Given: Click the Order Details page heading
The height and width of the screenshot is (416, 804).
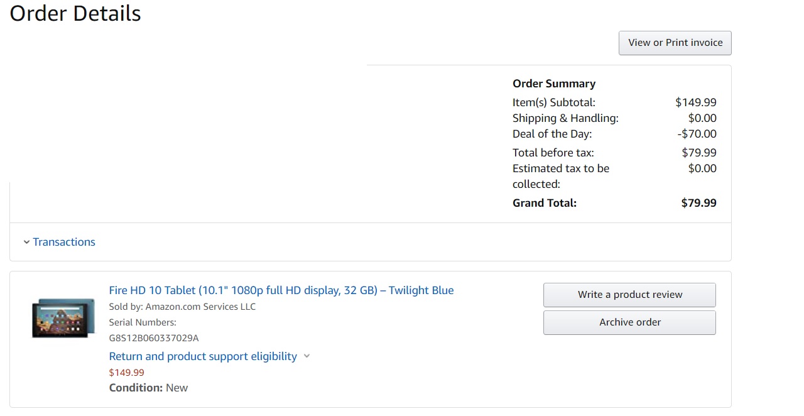Looking at the screenshot, I should point(75,14).
